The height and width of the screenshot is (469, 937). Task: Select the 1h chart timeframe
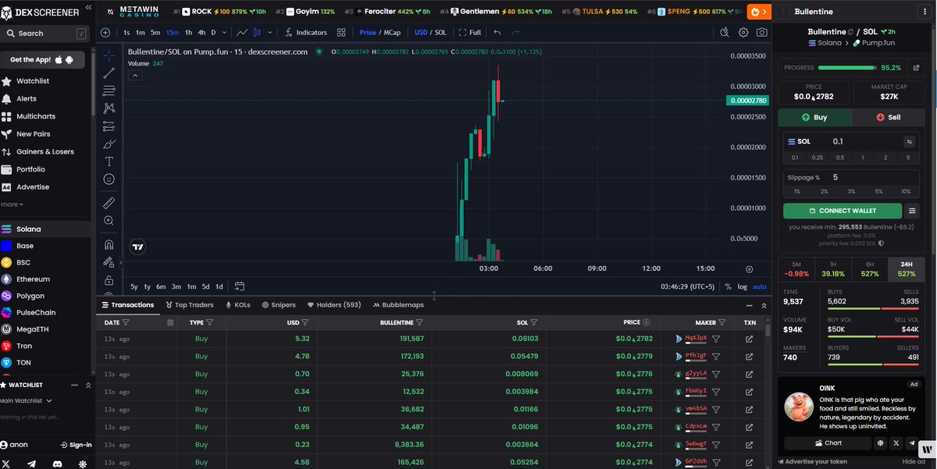click(188, 33)
